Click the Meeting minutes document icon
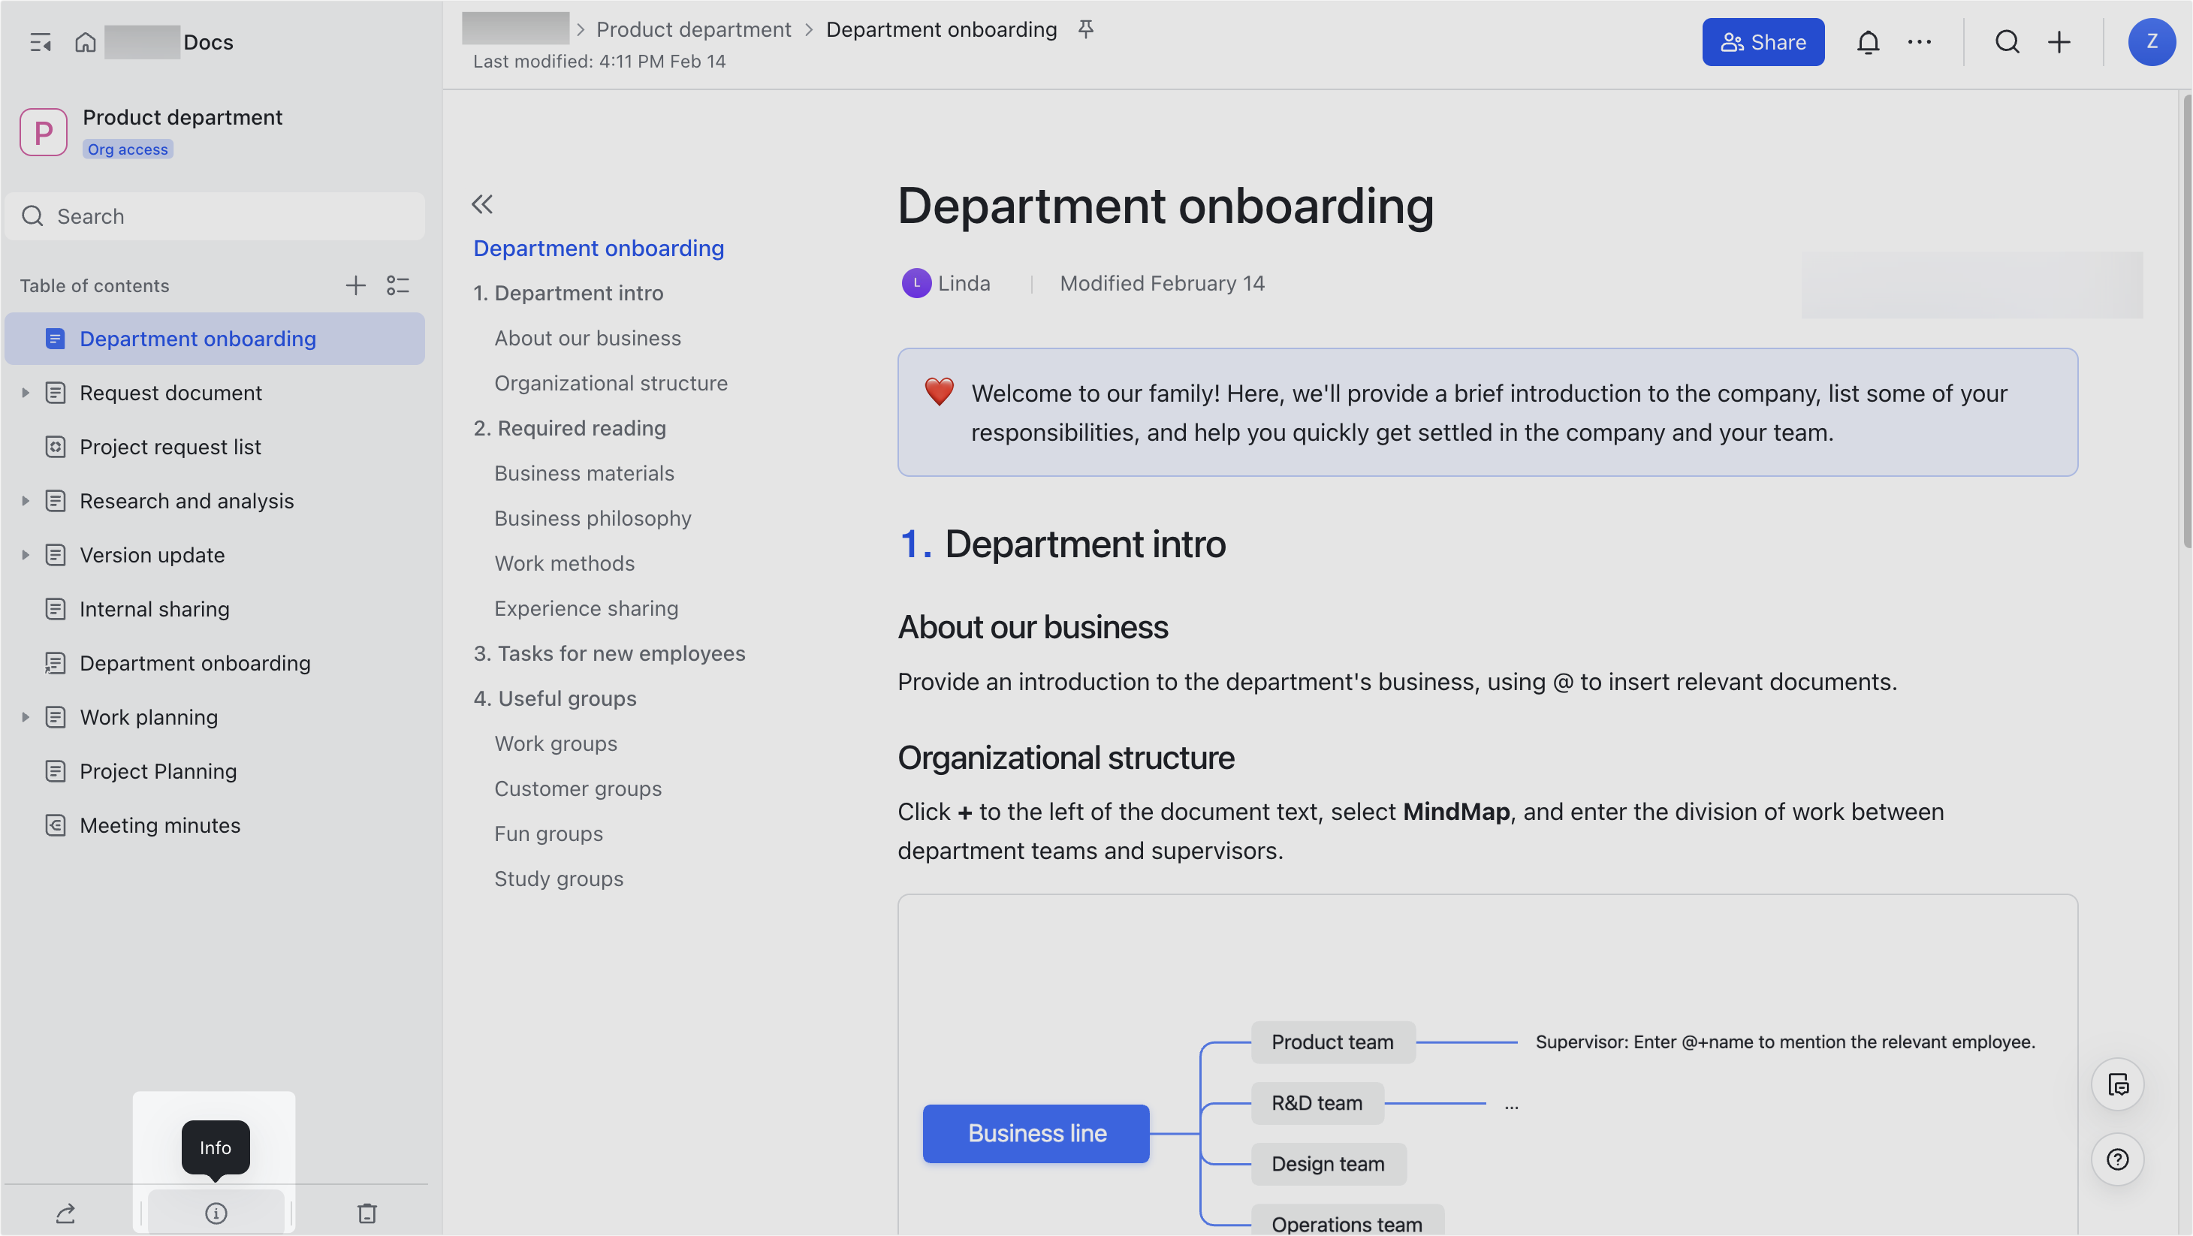 click(56, 825)
